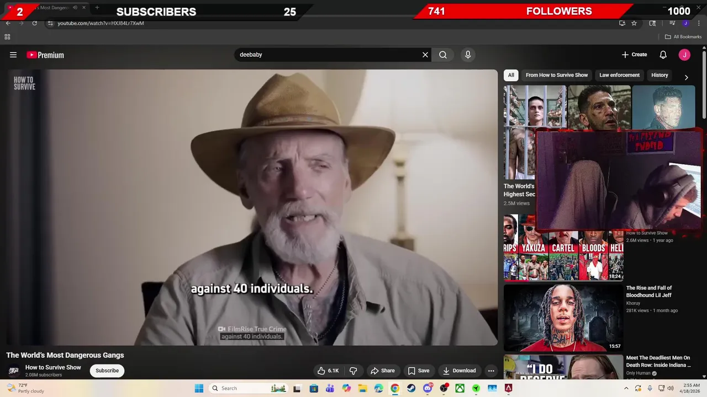
Task: Open the taskbar volume control
Action: point(670,388)
